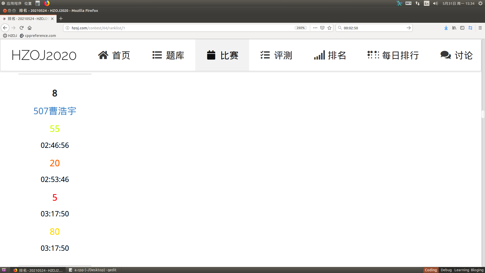Save page to Pocket icon
Screen dimensions: 485x273
coord(322,28)
